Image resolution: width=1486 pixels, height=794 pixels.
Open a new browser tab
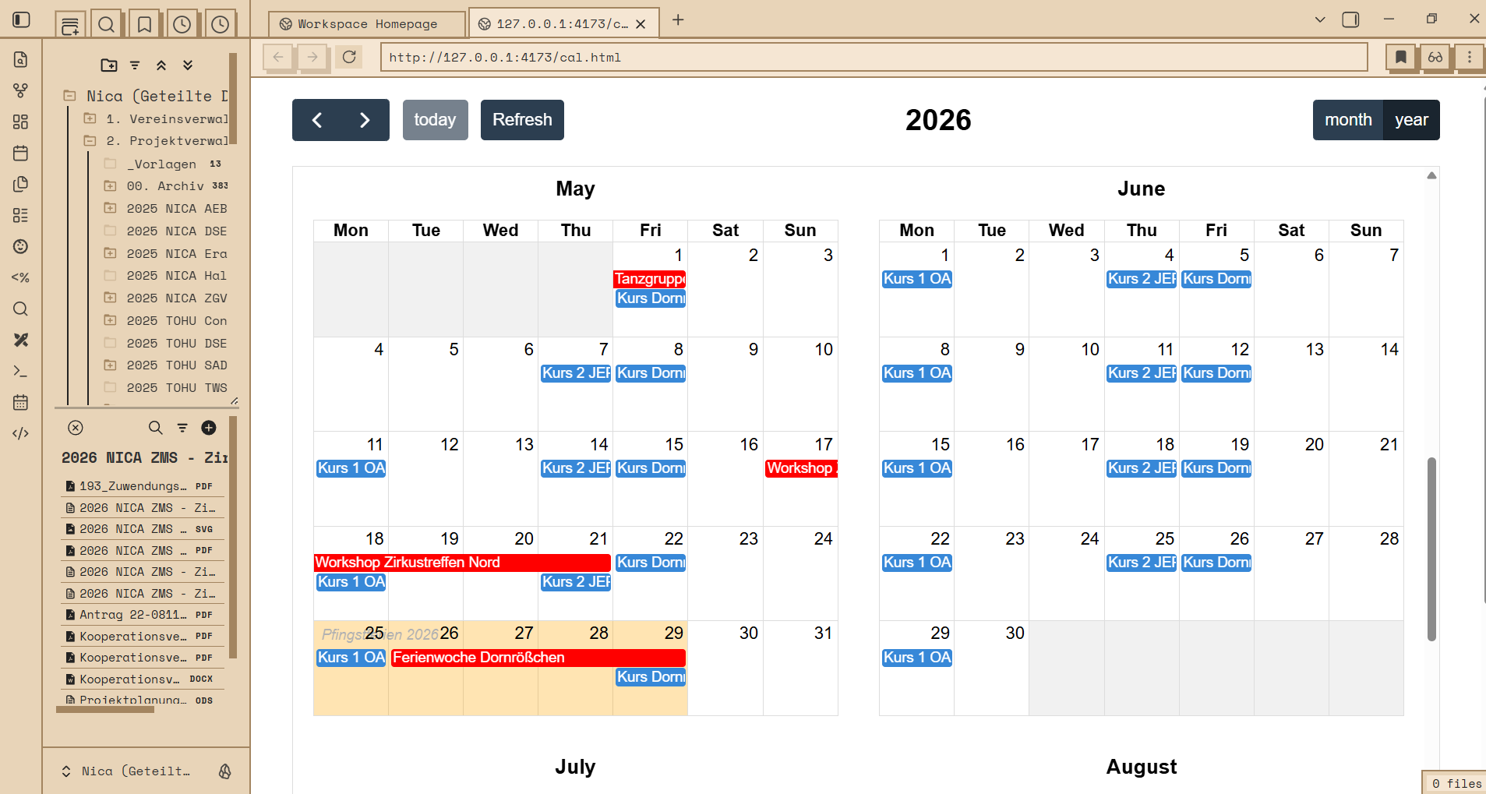click(x=678, y=20)
